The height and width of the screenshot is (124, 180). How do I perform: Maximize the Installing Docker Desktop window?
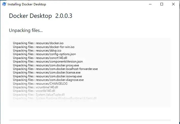(162, 4)
